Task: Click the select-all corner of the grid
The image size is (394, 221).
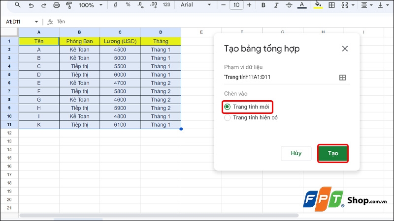Action: pos(9,32)
